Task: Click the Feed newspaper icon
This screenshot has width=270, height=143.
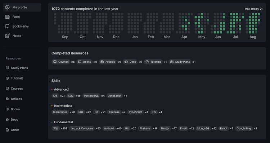Action: click(x=7, y=17)
